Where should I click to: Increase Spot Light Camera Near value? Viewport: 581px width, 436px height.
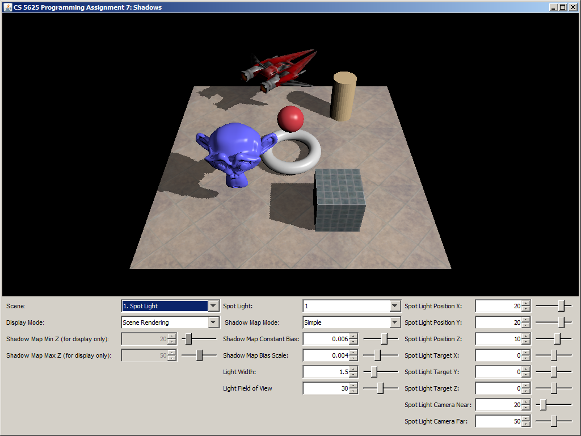click(x=526, y=402)
